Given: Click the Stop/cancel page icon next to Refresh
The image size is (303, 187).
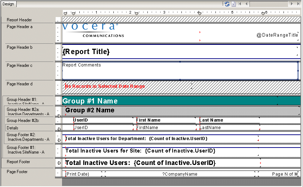Looking at the screenshot, I should [234, 4].
